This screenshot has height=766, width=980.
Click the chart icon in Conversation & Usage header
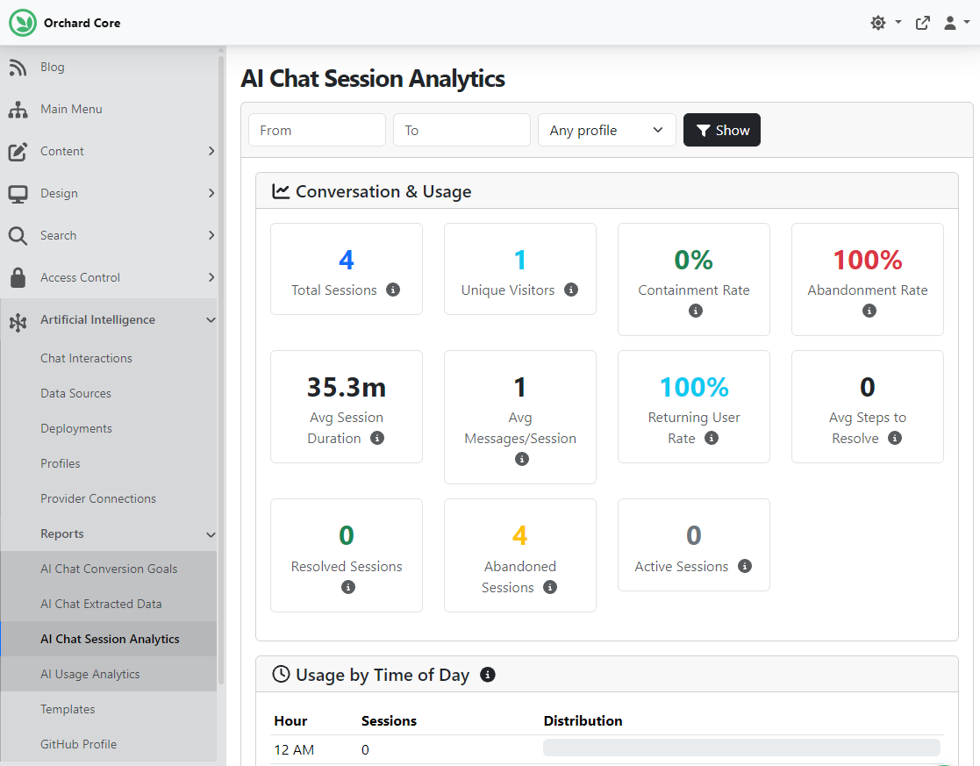pos(281,191)
